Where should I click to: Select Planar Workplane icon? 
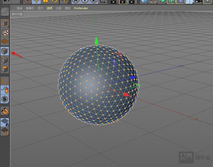point(5,131)
